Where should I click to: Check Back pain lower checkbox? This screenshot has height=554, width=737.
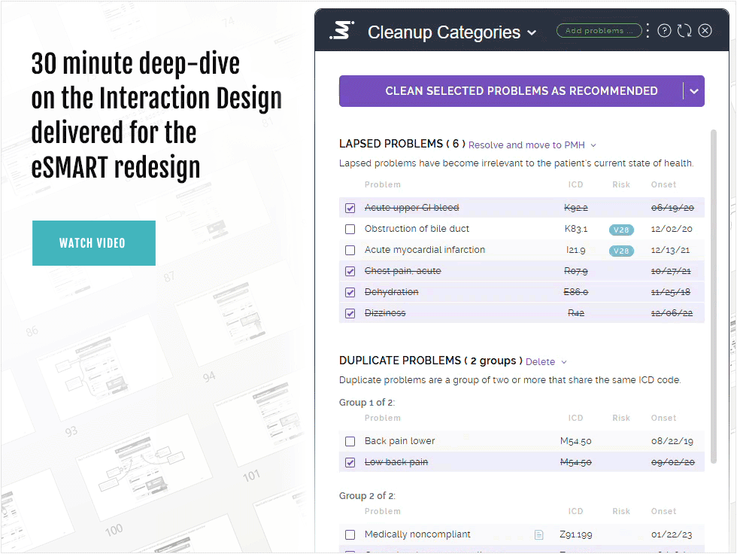(x=350, y=442)
